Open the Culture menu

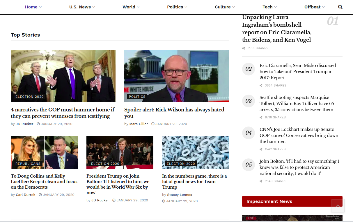point(225,7)
